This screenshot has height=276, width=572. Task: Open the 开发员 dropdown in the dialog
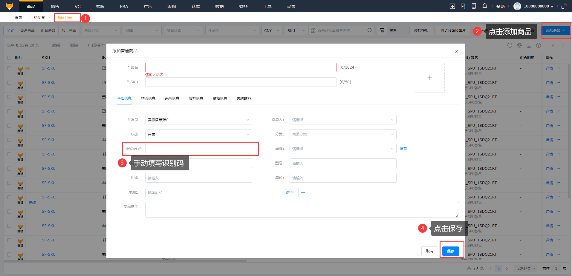198,120
